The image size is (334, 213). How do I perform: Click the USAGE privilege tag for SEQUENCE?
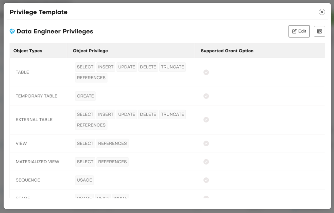(x=84, y=180)
